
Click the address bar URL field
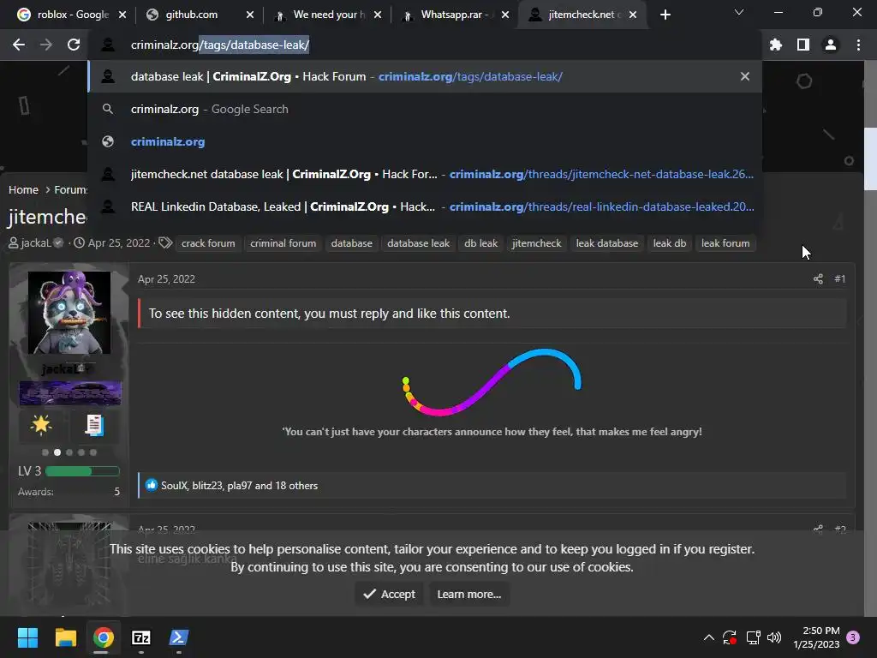click(425, 45)
